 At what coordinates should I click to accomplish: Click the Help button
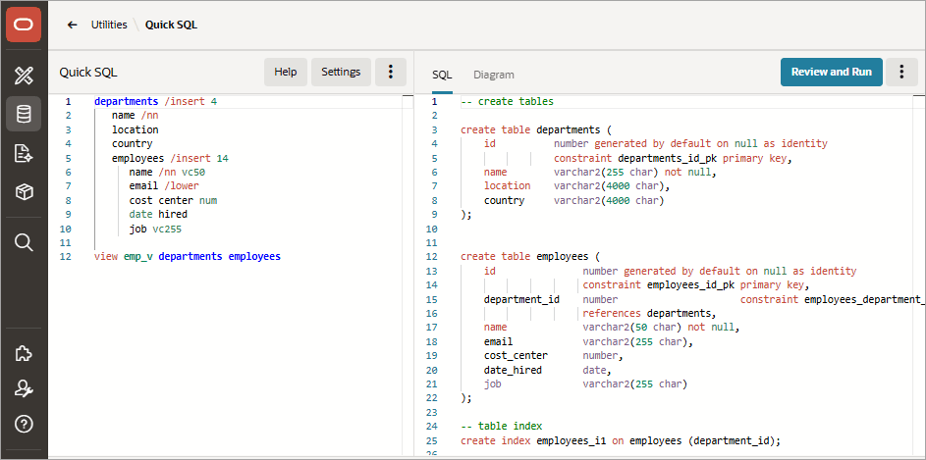(x=285, y=72)
